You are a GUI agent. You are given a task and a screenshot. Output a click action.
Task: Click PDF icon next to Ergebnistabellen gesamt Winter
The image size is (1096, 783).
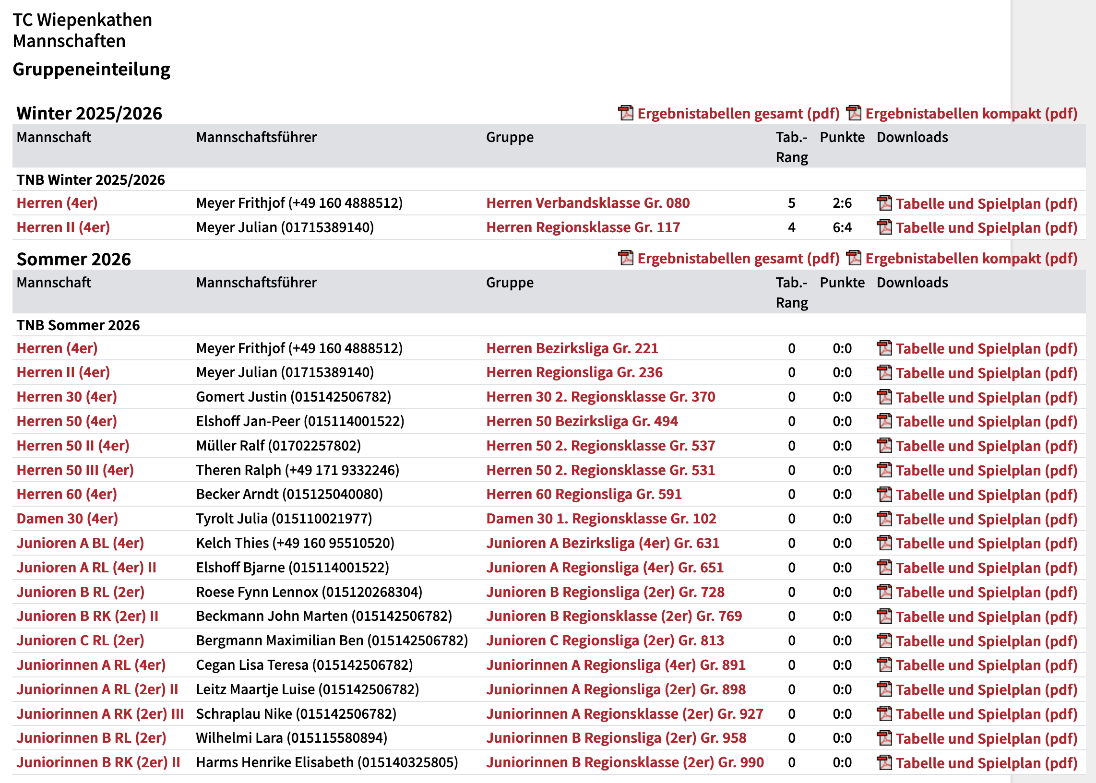(625, 113)
